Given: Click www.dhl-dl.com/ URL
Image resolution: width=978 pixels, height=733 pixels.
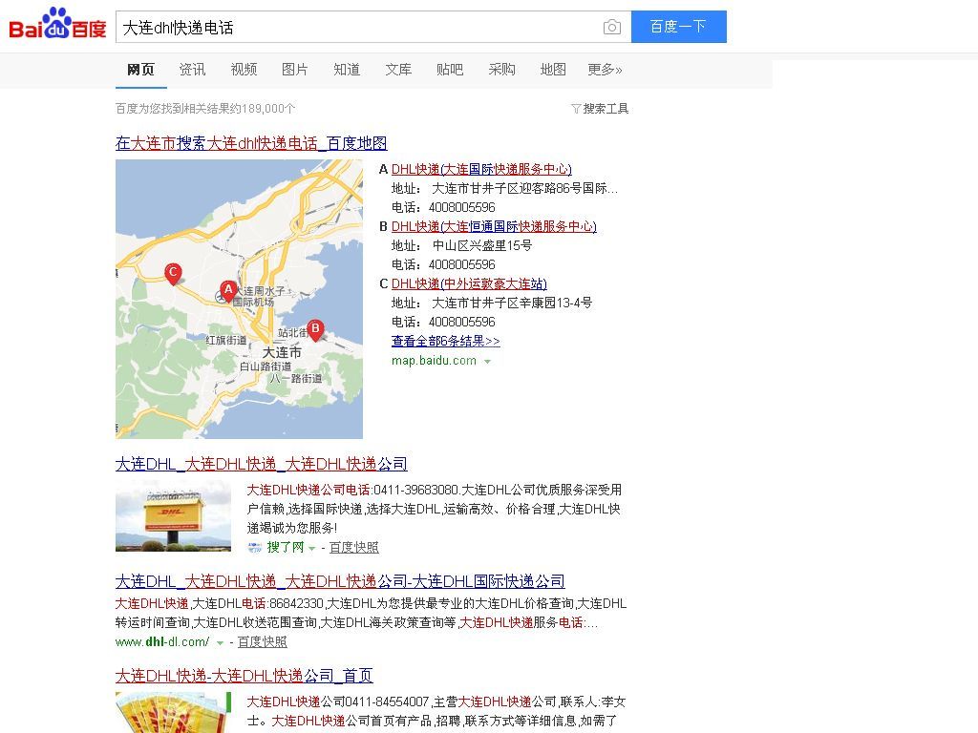Looking at the screenshot, I should (162, 642).
